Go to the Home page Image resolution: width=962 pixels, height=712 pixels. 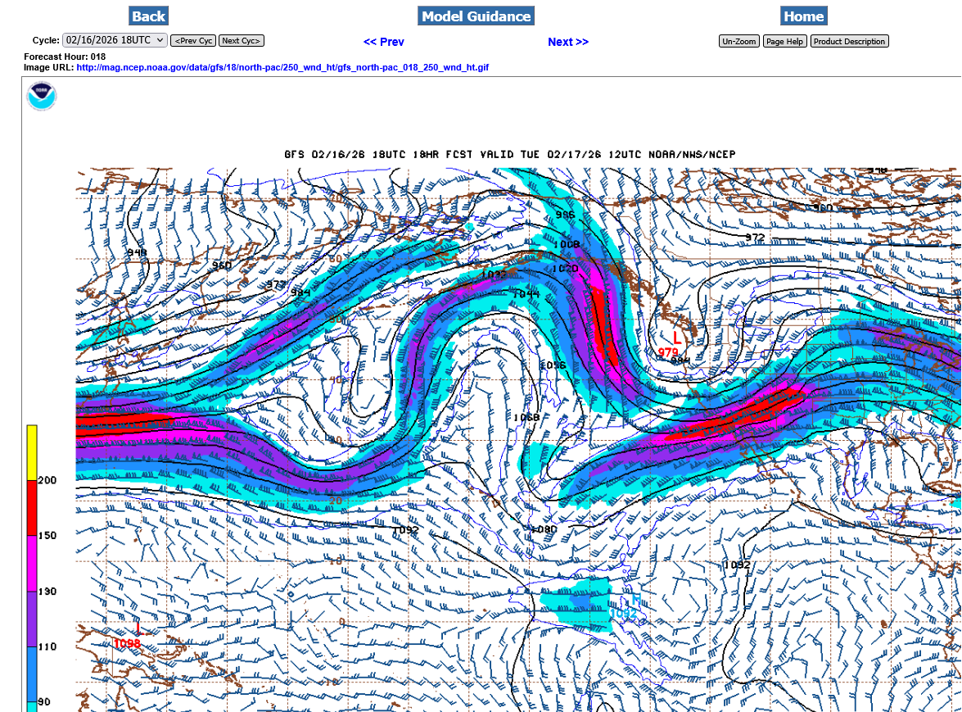click(803, 16)
